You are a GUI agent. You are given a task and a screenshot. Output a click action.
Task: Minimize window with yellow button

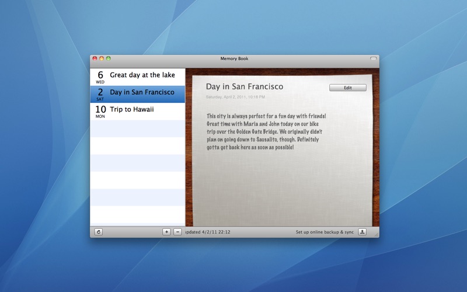pos(102,58)
